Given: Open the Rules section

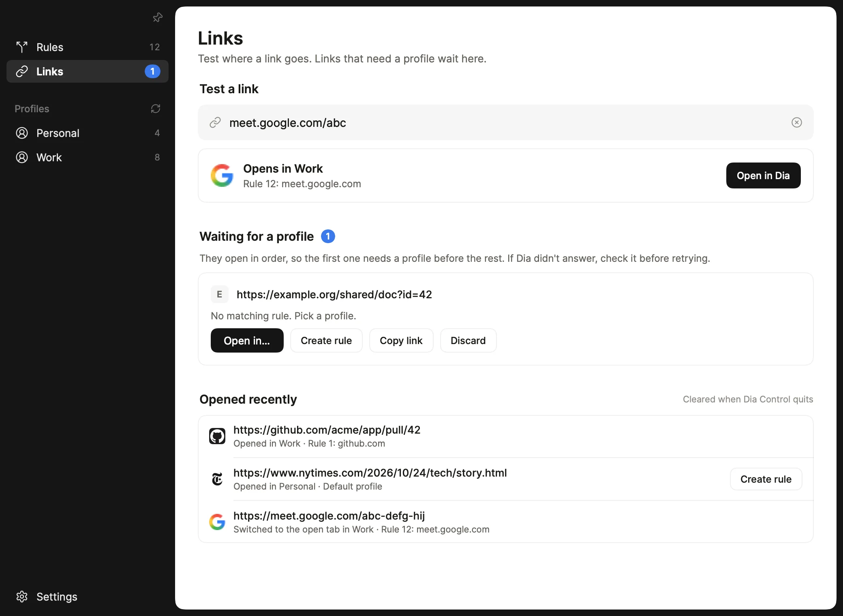Looking at the screenshot, I should [x=88, y=47].
